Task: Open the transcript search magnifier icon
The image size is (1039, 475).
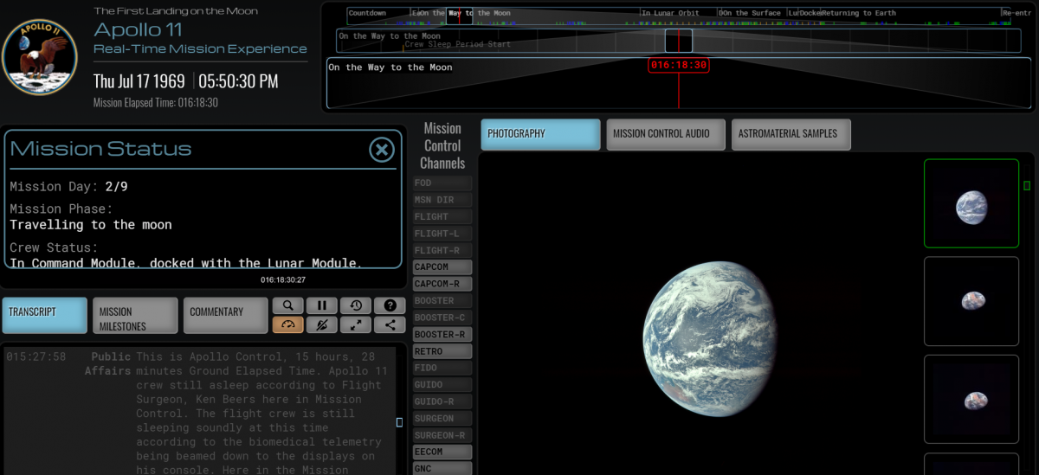Action: coord(287,305)
